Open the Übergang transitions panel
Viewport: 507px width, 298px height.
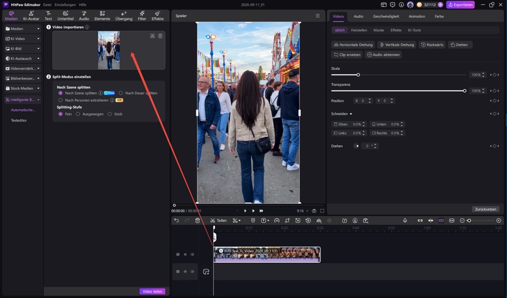coord(124,15)
